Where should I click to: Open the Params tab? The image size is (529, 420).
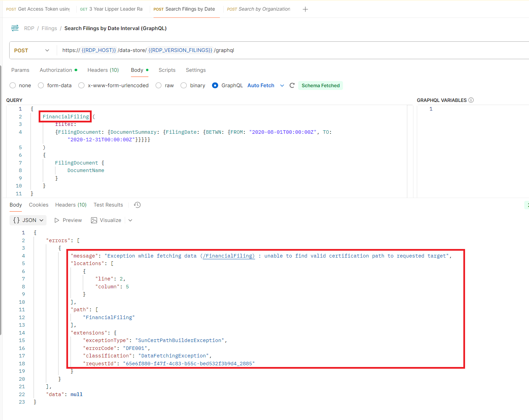click(x=20, y=70)
